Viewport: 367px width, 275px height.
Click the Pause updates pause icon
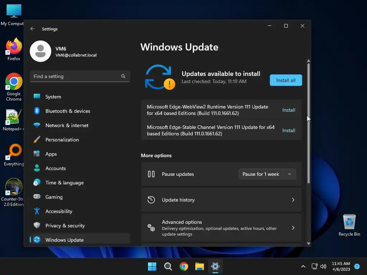point(151,174)
